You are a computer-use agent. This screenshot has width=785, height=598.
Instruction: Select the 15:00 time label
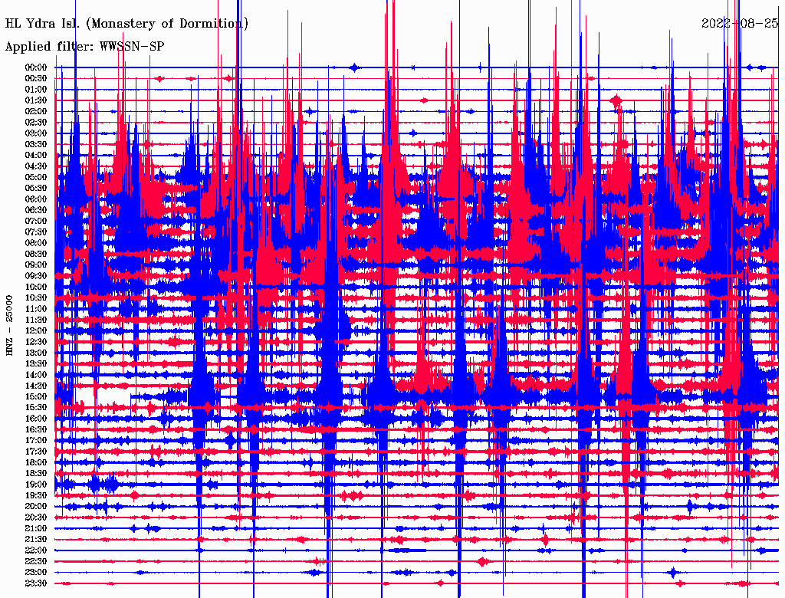point(36,396)
